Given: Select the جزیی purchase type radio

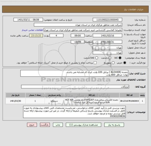Looking at the screenshot, I should pos(125,63).
